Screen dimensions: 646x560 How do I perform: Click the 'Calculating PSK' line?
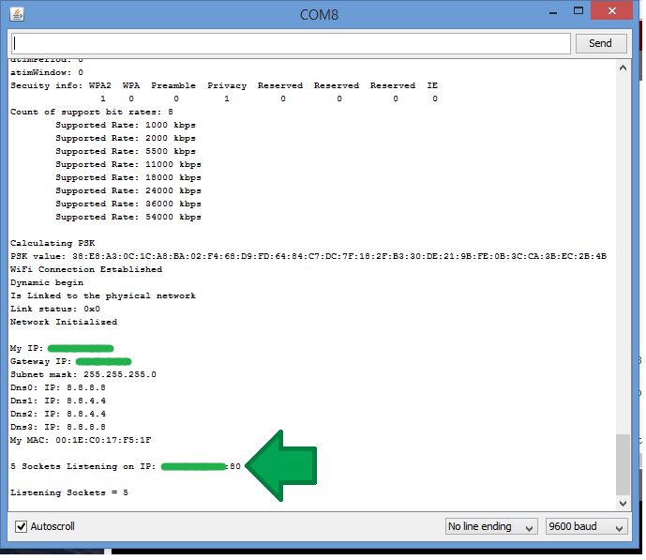tap(53, 243)
